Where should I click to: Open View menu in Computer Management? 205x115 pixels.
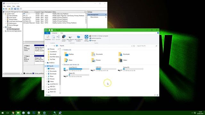(13, 6)
